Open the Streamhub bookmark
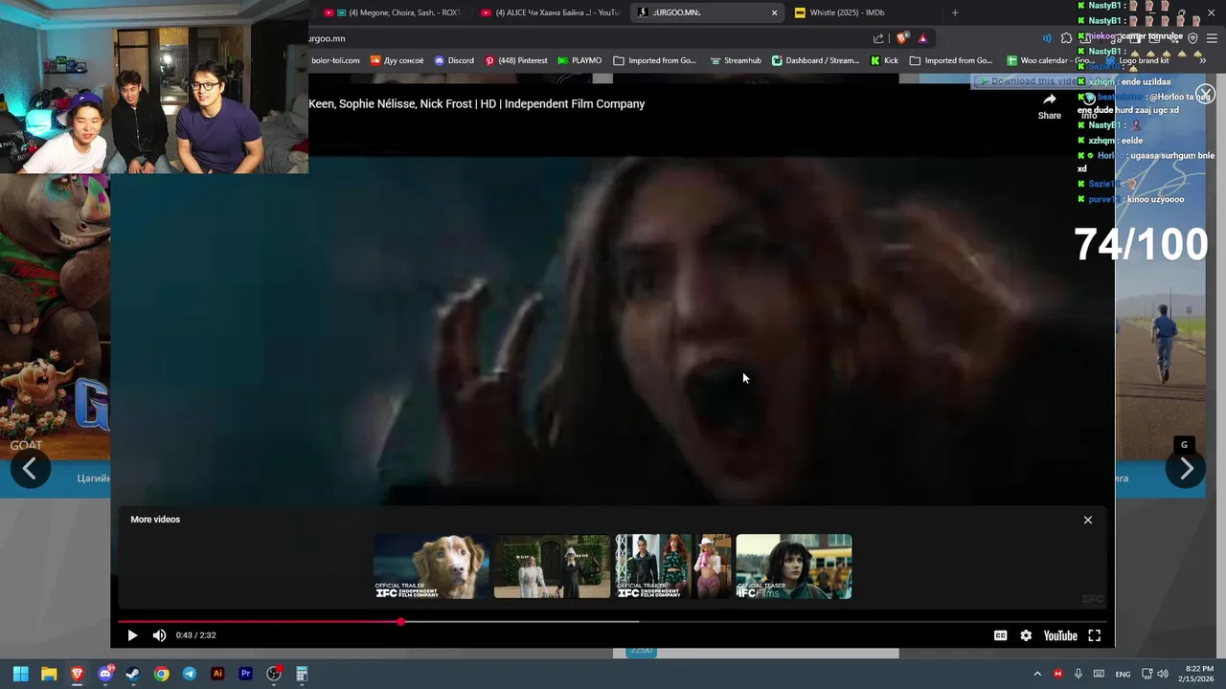Screen dimensions: 1226x689 736,60
